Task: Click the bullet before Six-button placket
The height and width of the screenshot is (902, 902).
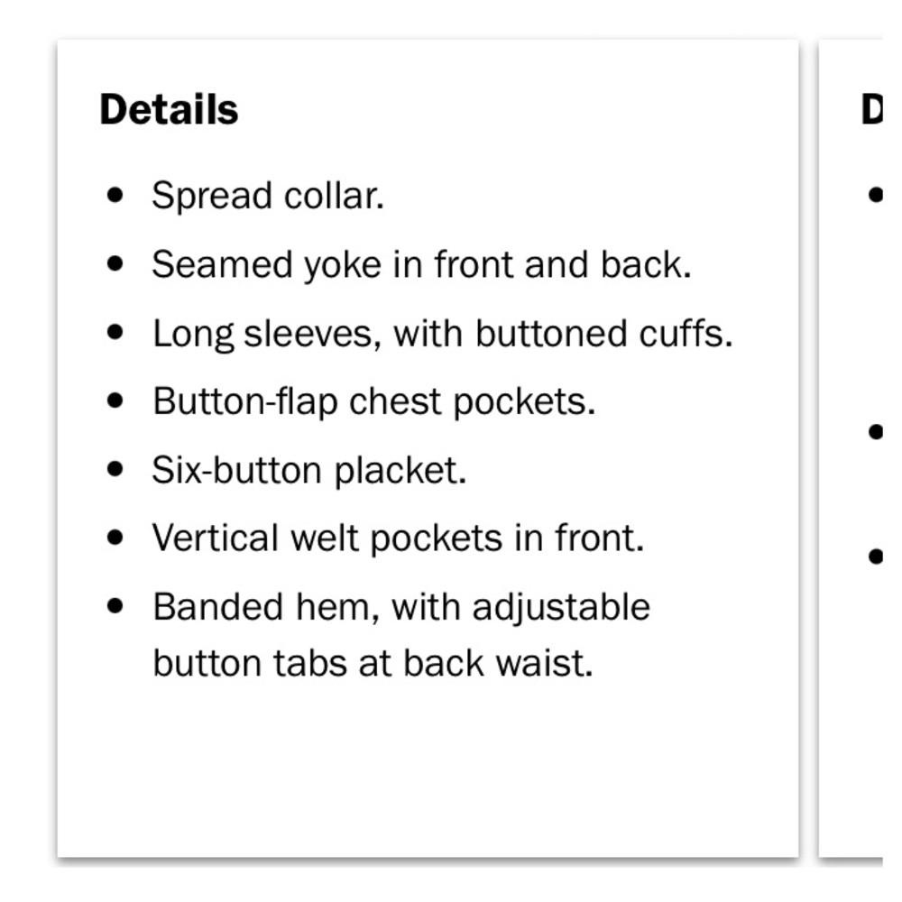Action: pos(115,469)
